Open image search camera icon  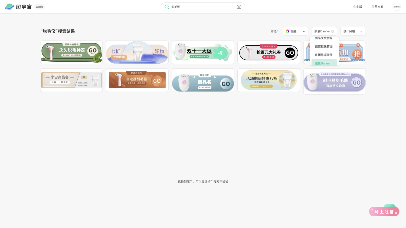(239, 7)
